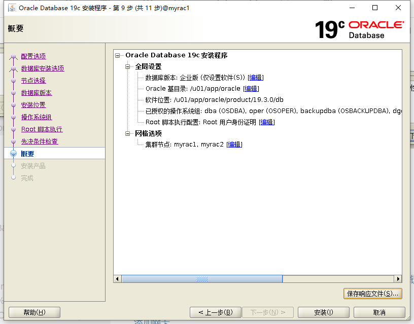Image resolution: width=414 pixels, height=324 pixels.
Task: Click the Java installer icon in title bar
Action: pyautogui.click(x=12, y=8)
